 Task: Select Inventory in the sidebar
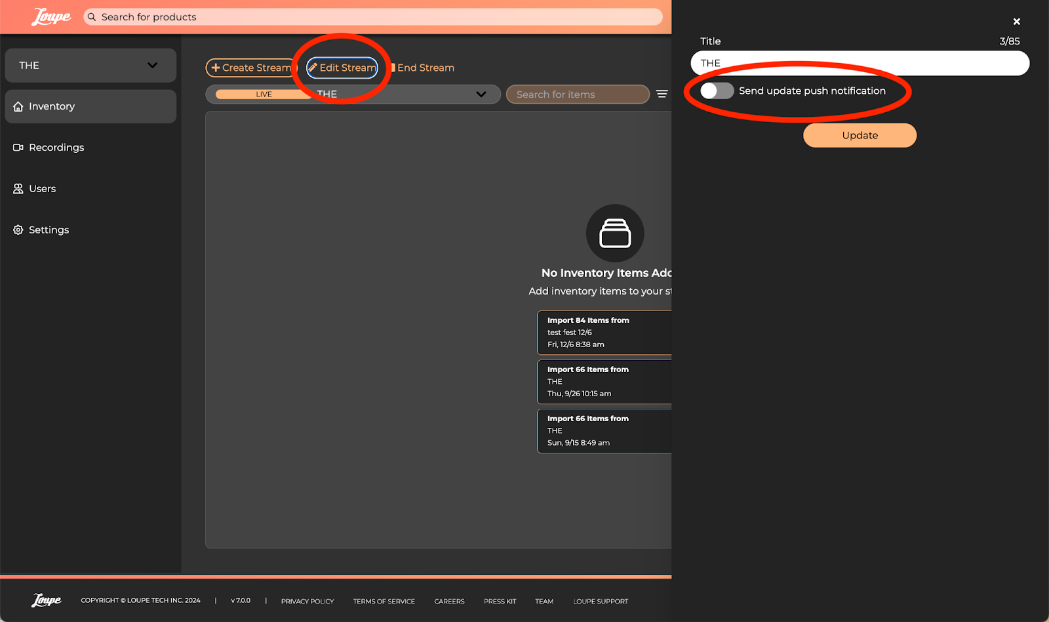(x=52, y=106)
